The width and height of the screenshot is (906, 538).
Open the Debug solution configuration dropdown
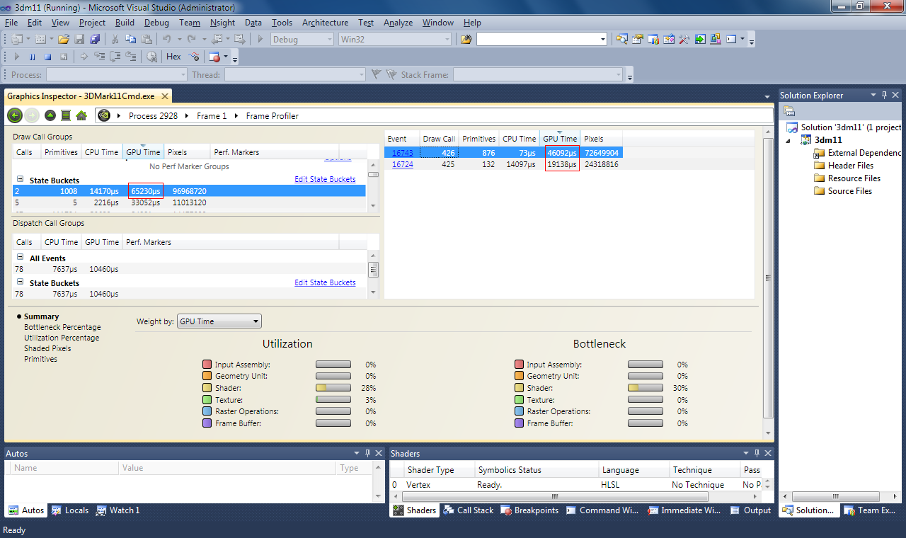click(x=302, y=40)
